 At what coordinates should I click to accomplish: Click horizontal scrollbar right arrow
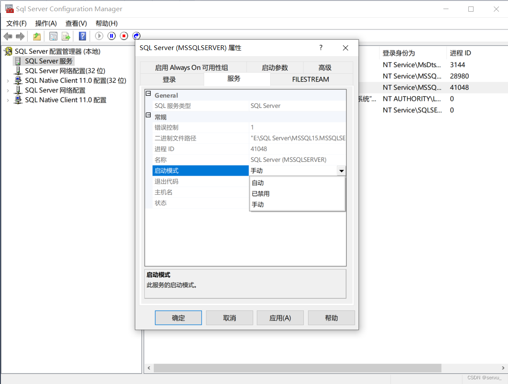point(503,368)
